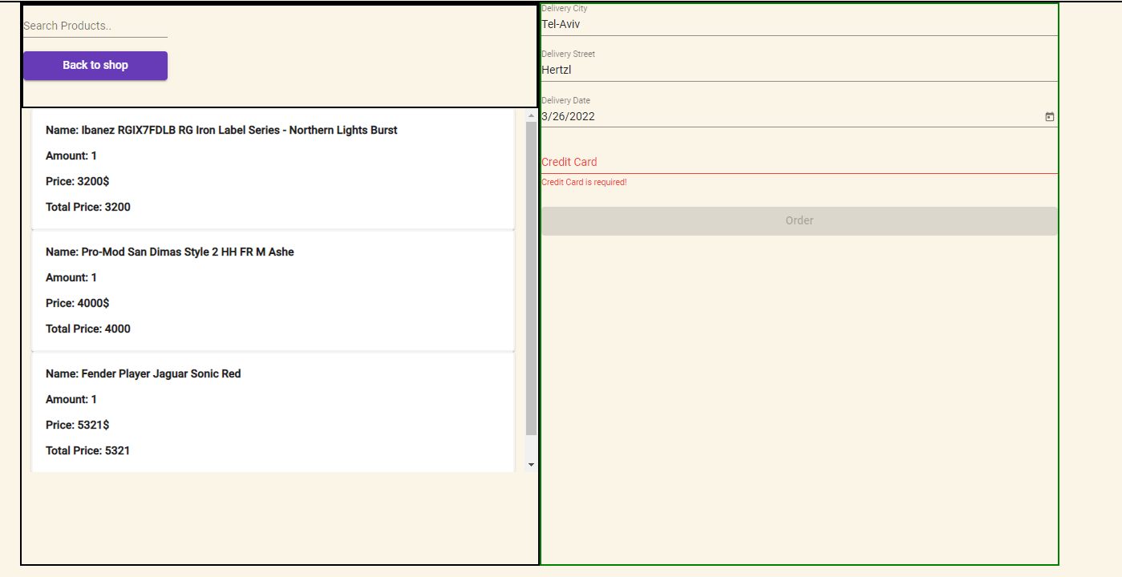Viewport: 1122px width, 577px height.
Task: Select the Fender Player Jaguar Sonic Red card
Action: coord(273,412)
